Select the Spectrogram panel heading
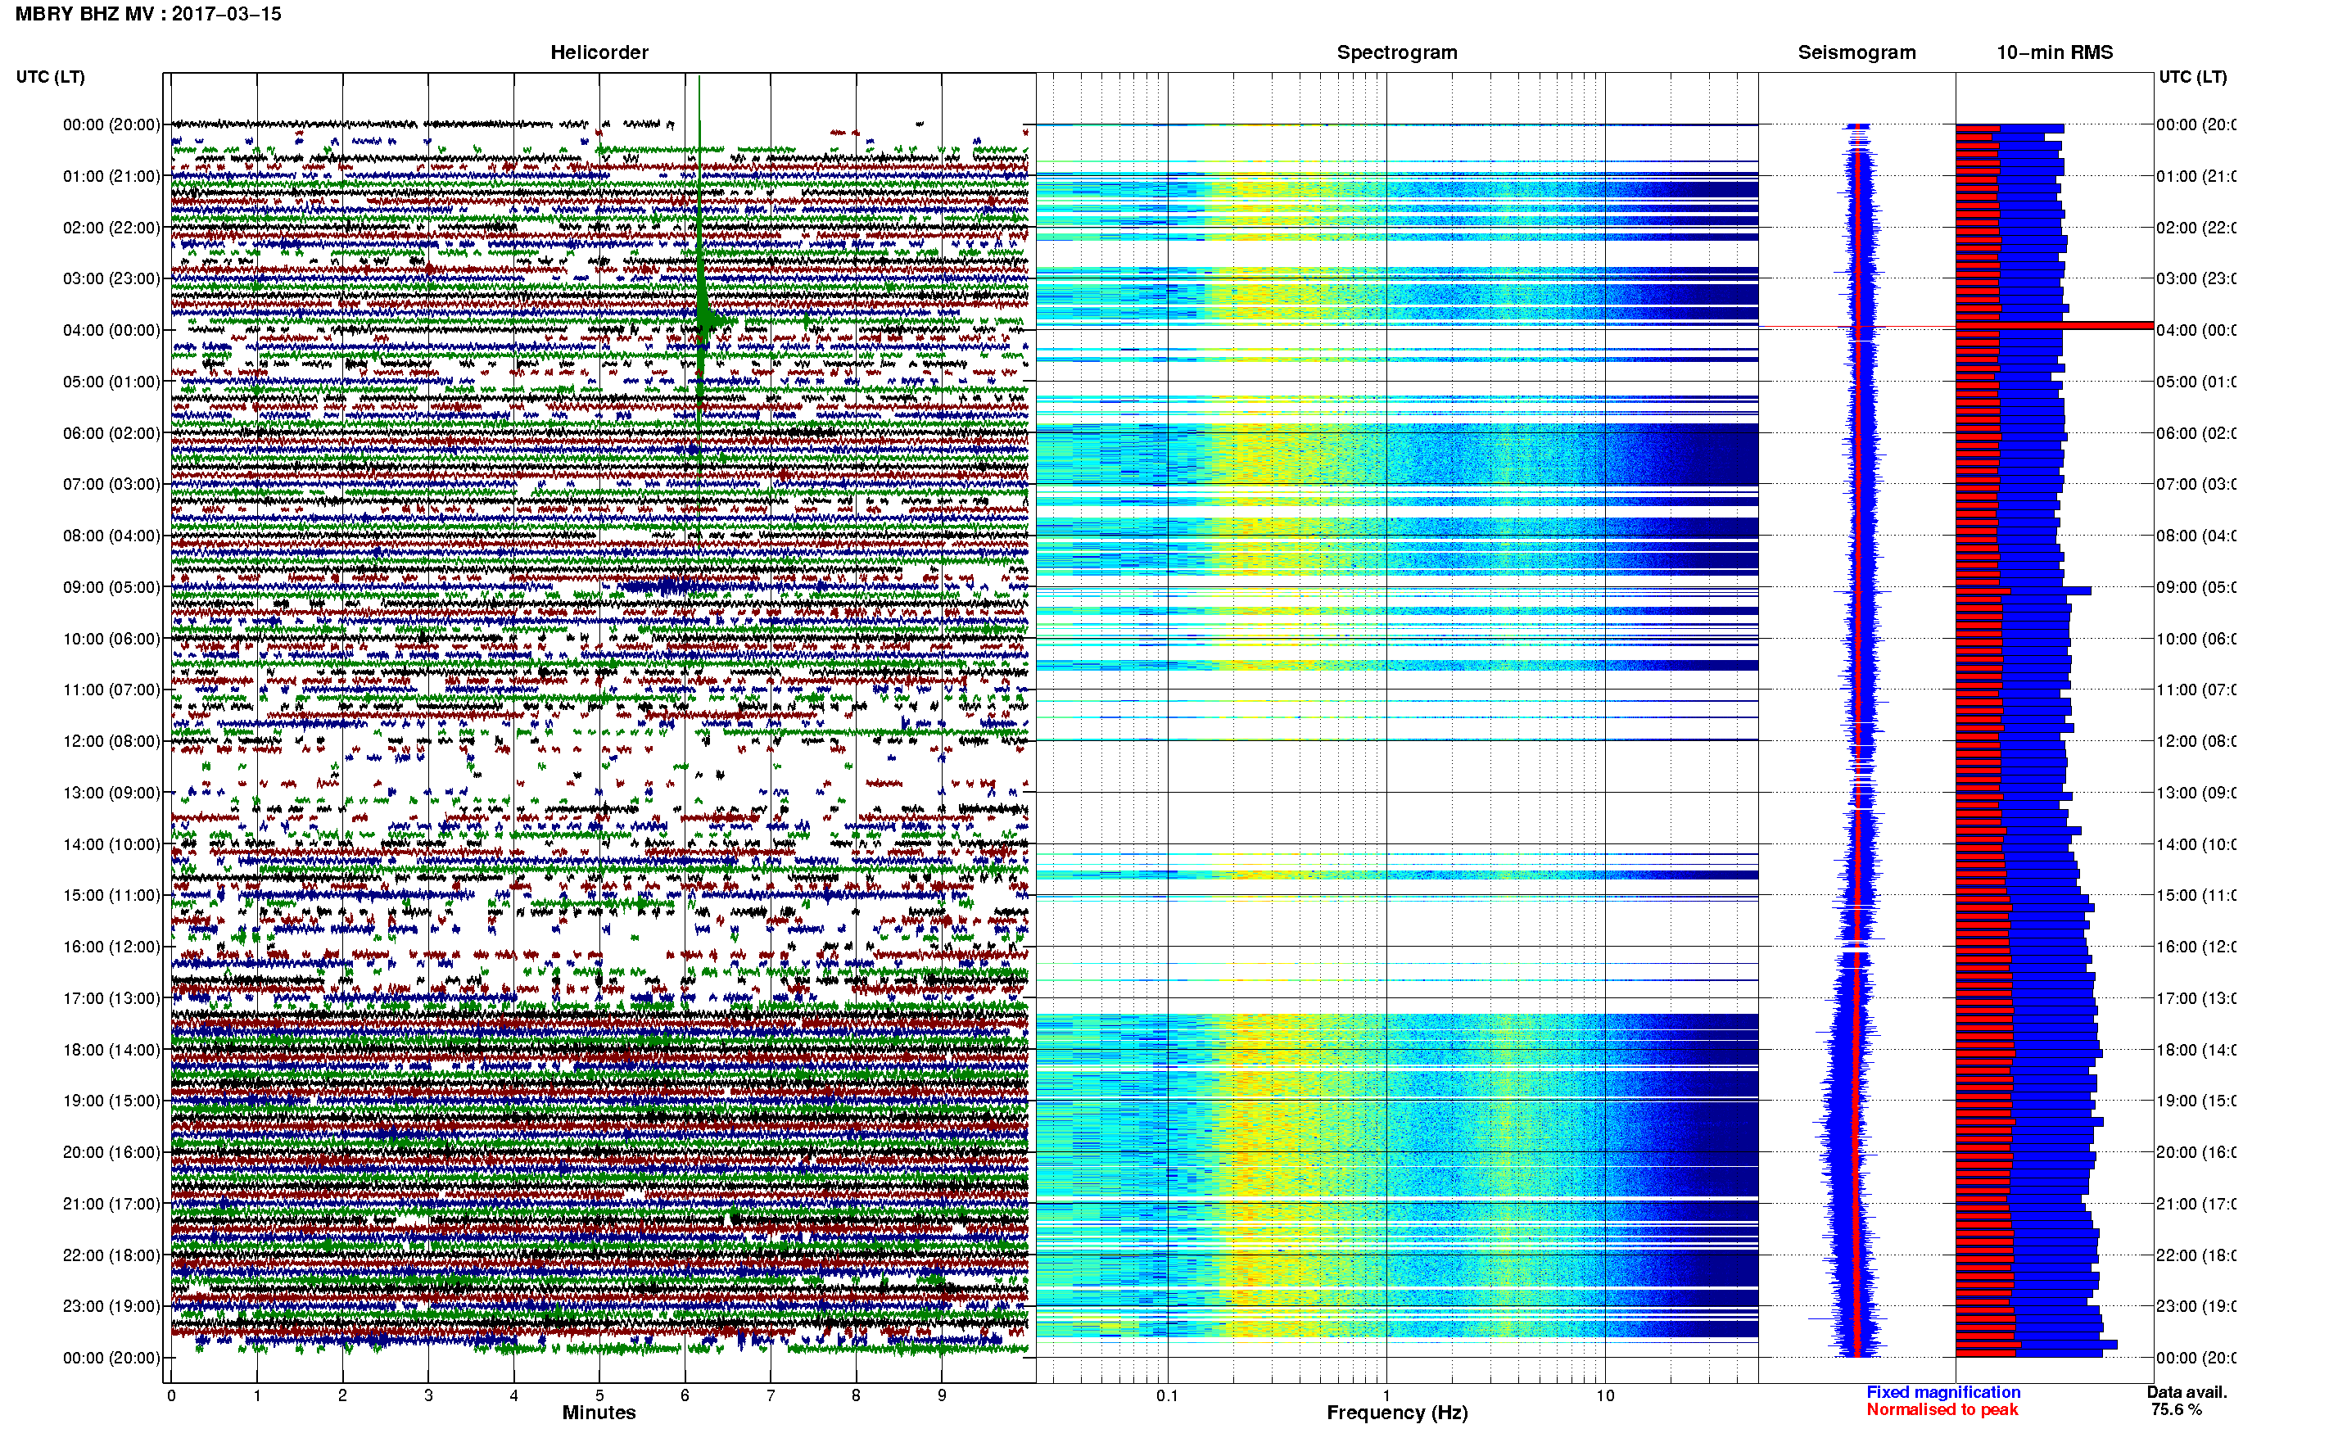 point(1397,53)
